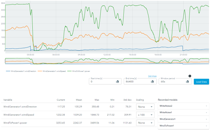Toggle WindGenerator1.windSpeed legend entry

pos(52,71)
